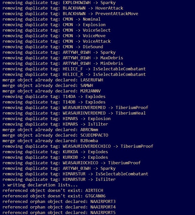
Task: Click the HIMARSTUR IsTilter line
Action: [x=59, y=179]
